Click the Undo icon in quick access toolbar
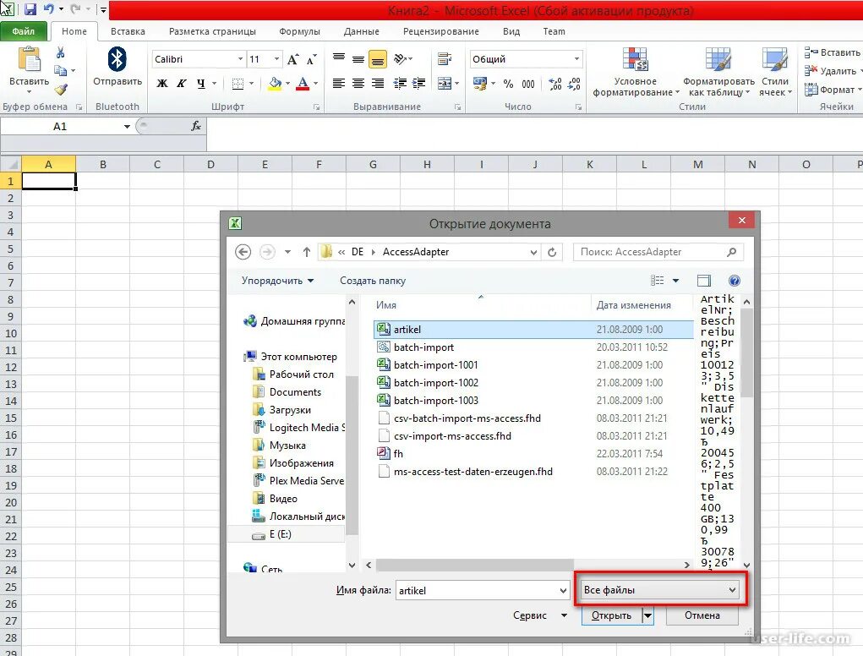Viewport: 863px width, 656px height. 48,8
